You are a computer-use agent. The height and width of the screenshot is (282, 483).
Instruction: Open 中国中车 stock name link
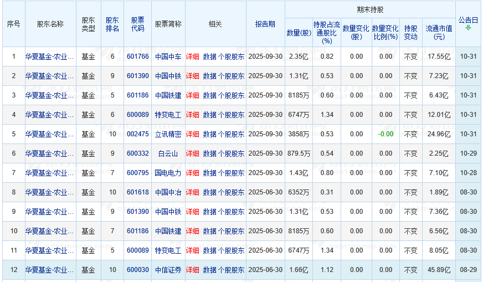pyautogui.click(x=168, y=57)
